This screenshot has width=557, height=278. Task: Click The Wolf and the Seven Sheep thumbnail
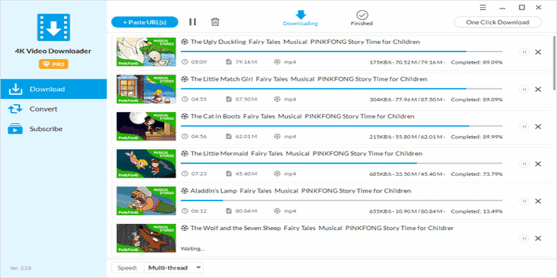146,238
